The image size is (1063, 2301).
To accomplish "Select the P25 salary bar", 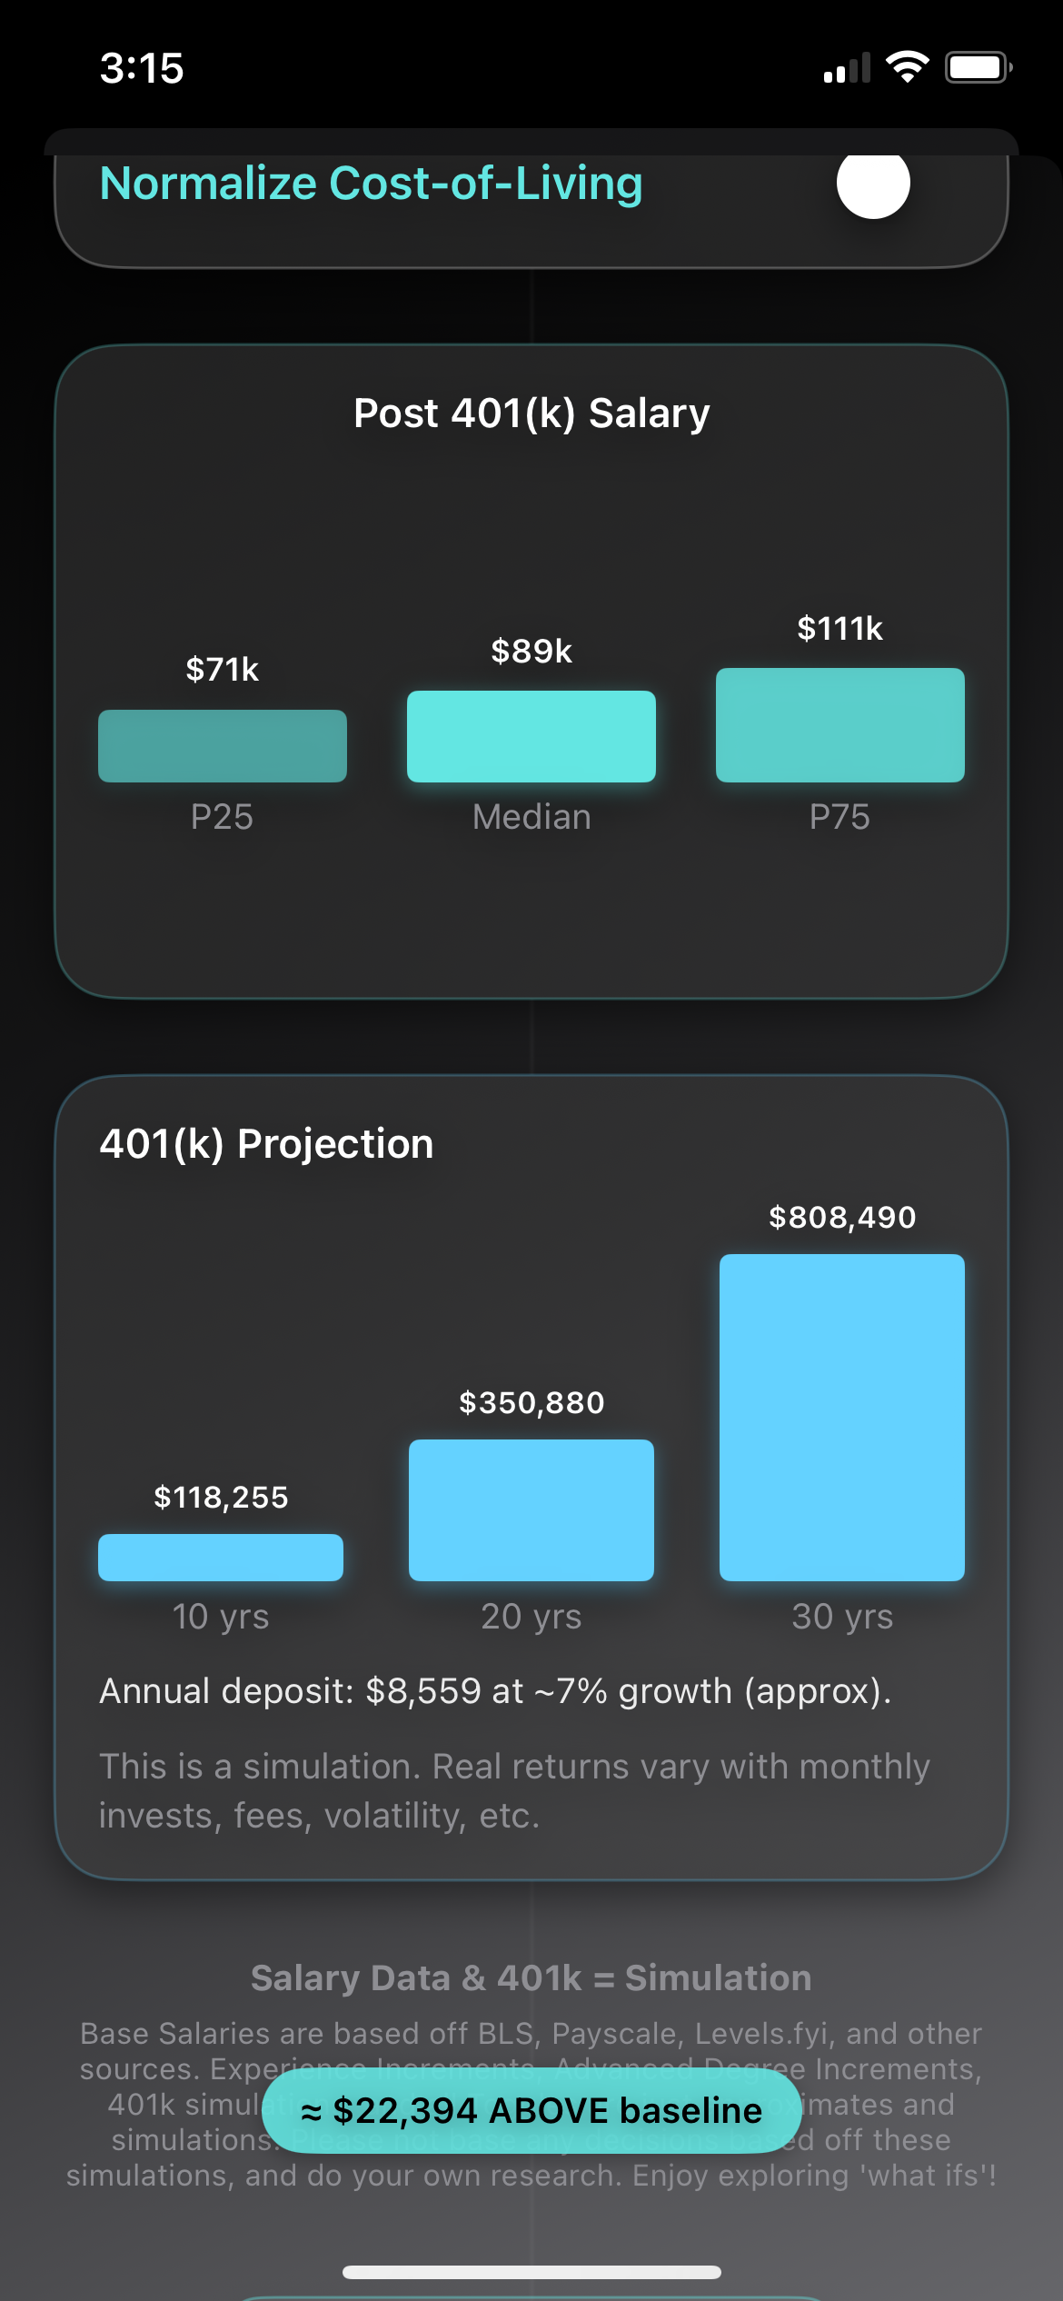I will tap(223, 746).
